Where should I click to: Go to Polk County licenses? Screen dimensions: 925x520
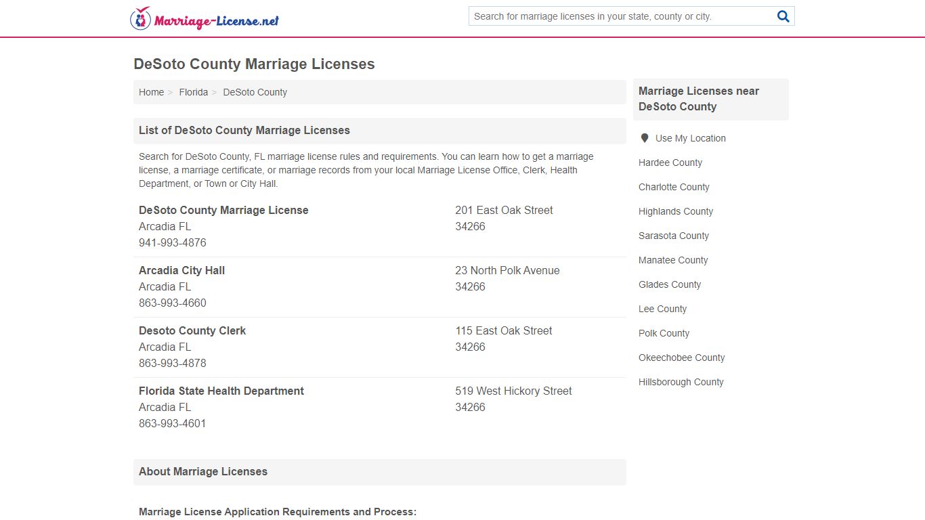pyautogui.click(x=664, y=333)
